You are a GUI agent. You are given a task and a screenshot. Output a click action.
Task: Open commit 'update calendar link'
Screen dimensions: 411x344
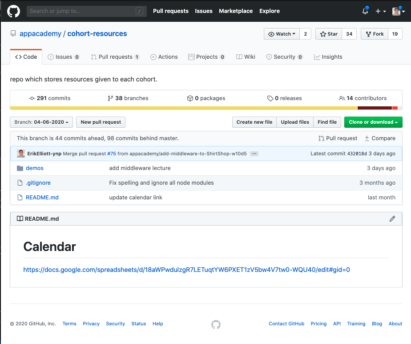tap(136, 198)
